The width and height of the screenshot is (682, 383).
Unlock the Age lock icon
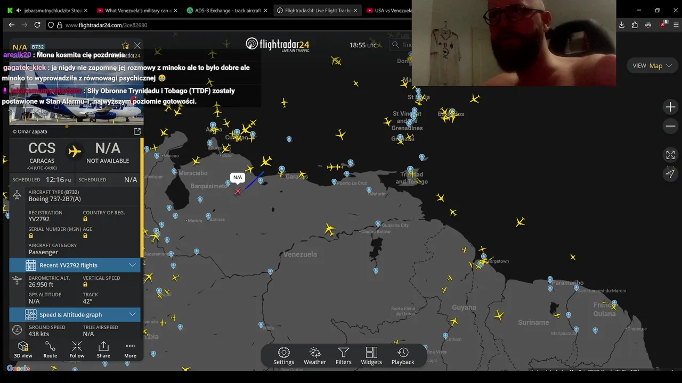[85, 236]
